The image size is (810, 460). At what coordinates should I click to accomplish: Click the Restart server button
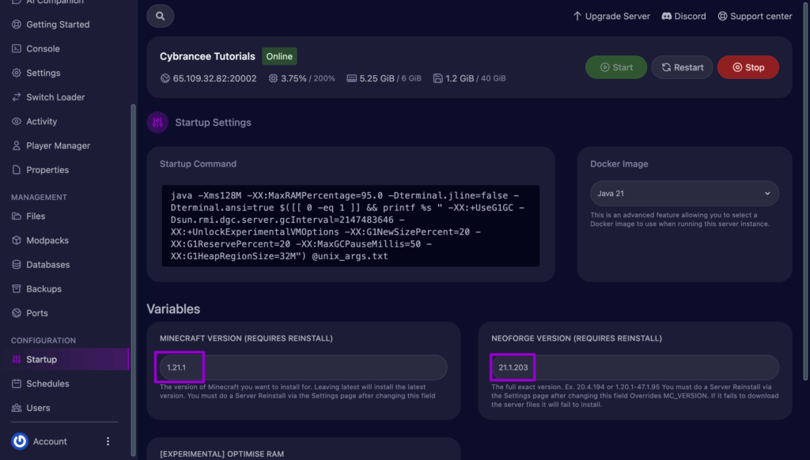tap(682, 67)
